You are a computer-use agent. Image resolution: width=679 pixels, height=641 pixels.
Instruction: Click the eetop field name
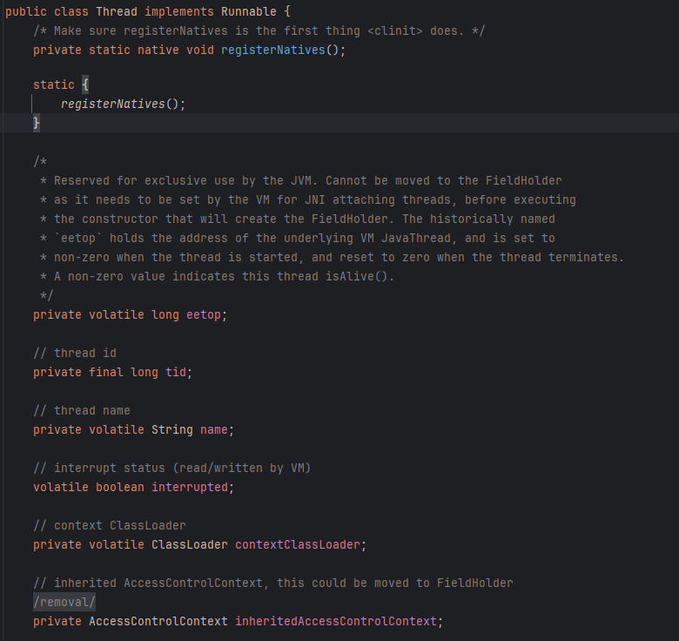[204, 315]
